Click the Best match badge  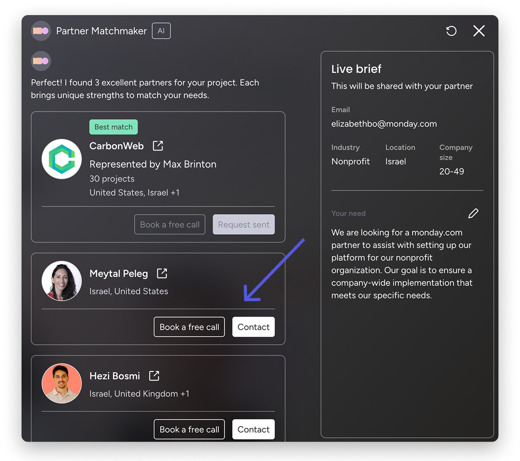click(114, 127)
